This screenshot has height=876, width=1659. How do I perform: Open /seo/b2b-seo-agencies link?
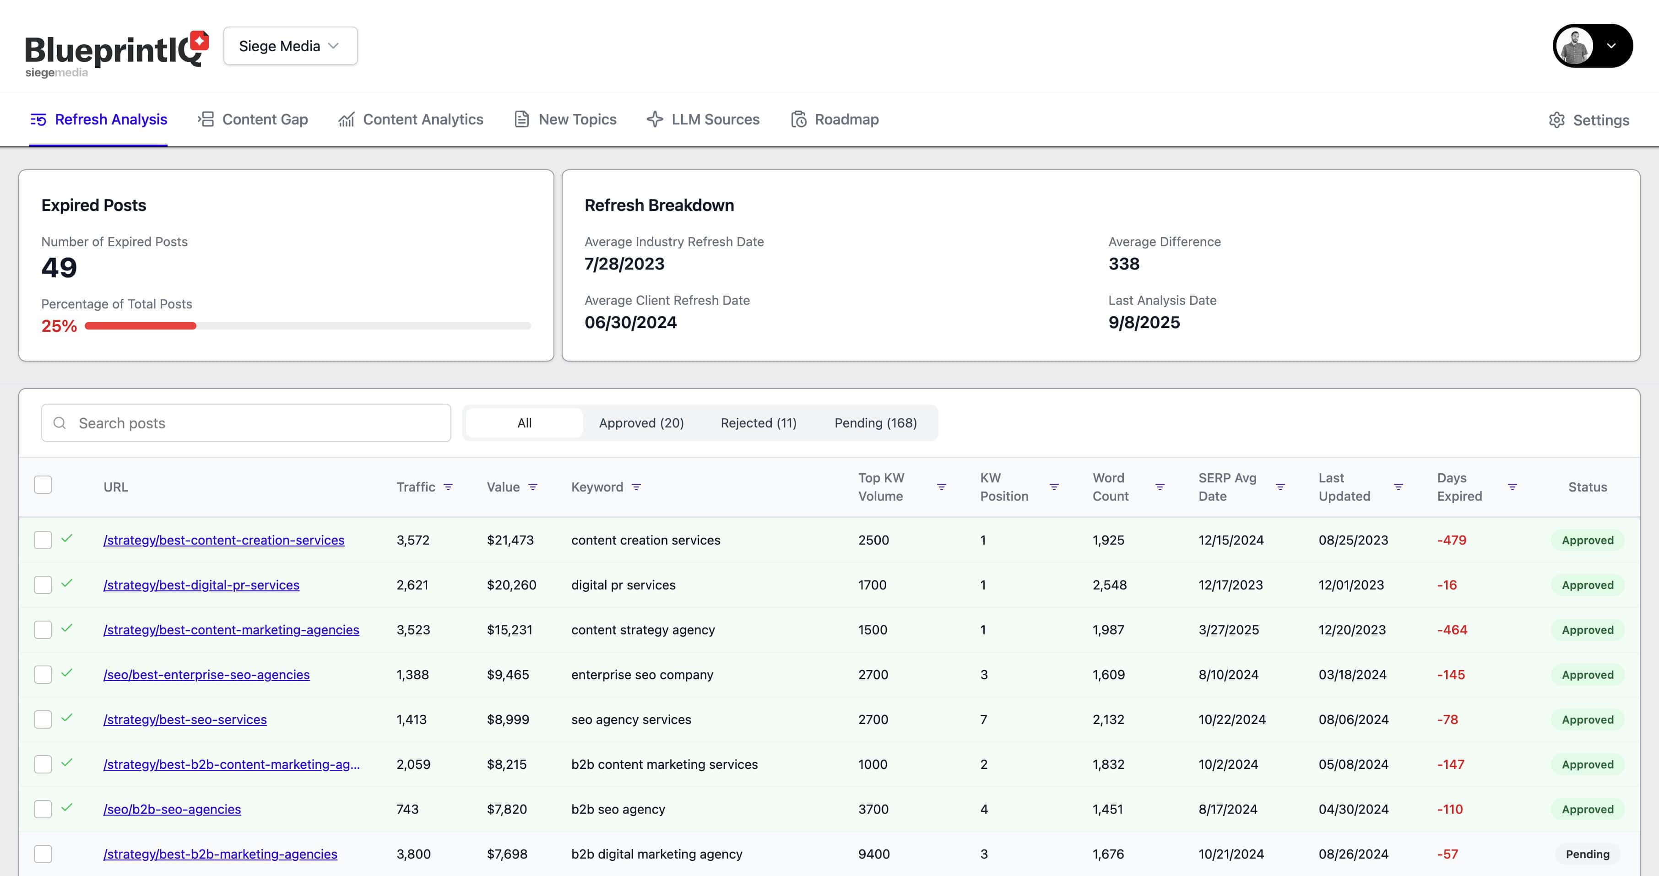pyautogui.click(x=172, y=809)
